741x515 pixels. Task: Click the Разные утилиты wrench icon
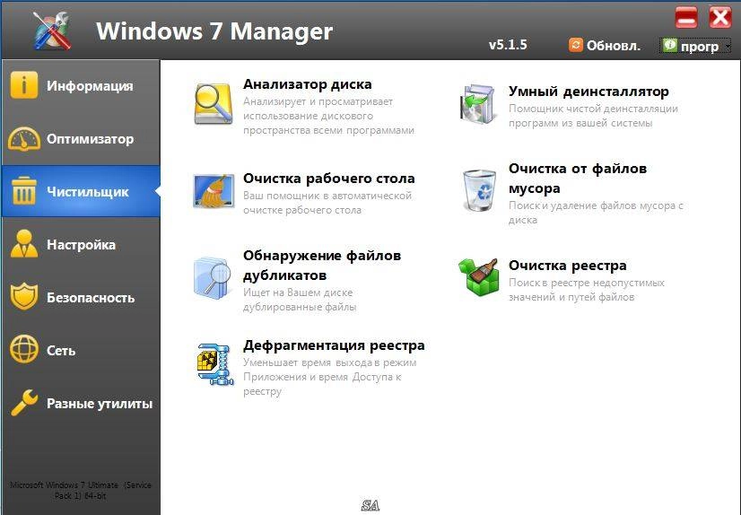tap(23, 403)
